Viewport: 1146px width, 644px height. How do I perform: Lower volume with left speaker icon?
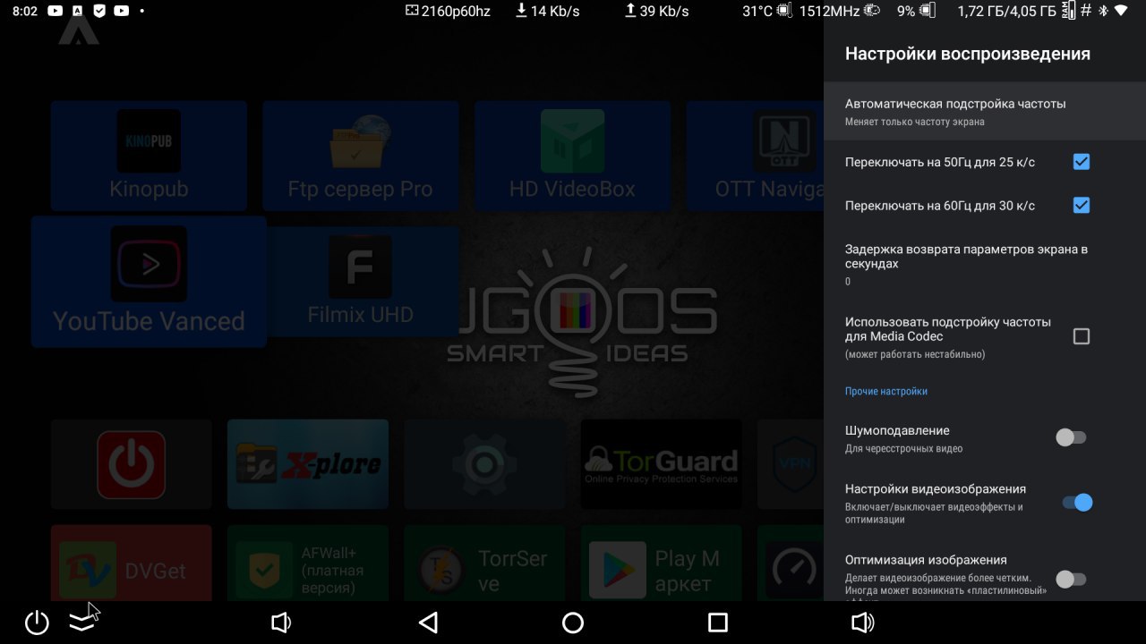[x=281, y=623]
